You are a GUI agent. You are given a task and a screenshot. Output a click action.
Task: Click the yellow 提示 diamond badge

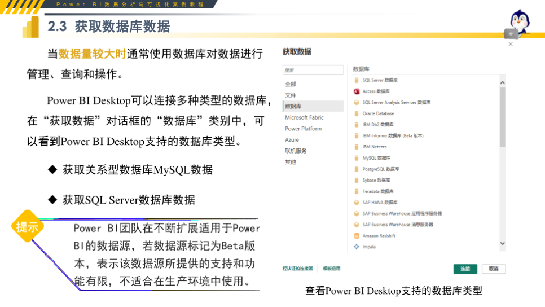[x=28, y=226]
